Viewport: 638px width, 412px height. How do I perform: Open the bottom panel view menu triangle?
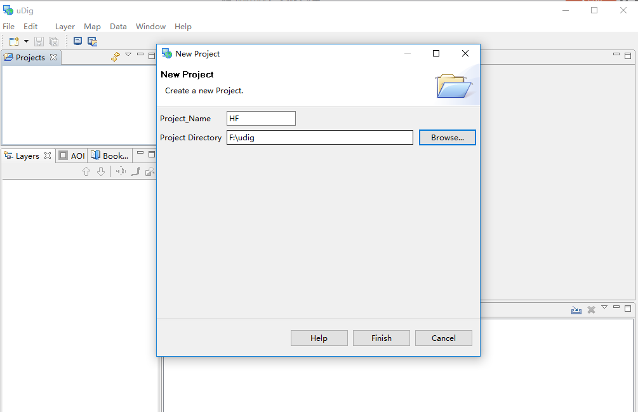click(604, 307)
